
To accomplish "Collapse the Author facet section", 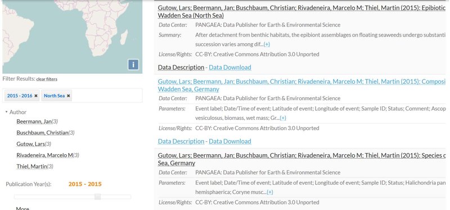I will pyautogui.click(x=6, y=112).
